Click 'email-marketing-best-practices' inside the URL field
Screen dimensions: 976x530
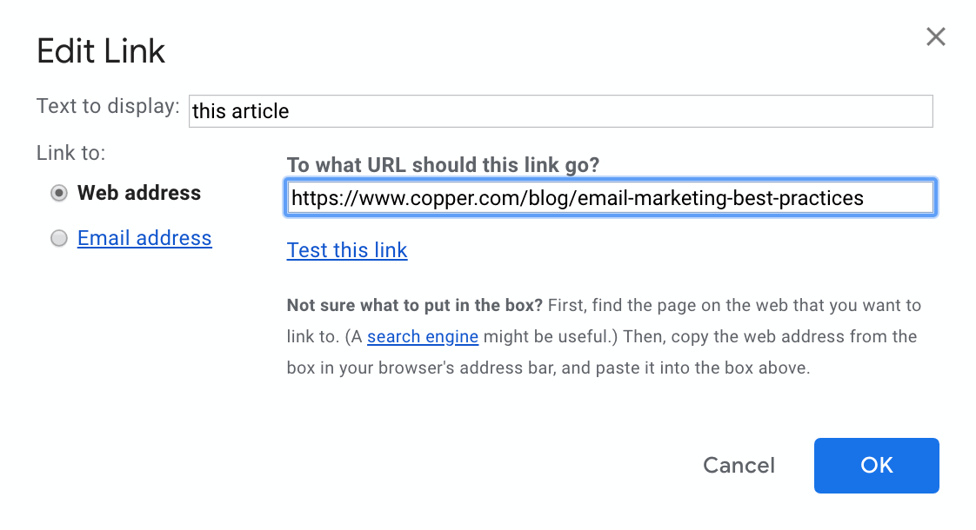pos(722,198)
